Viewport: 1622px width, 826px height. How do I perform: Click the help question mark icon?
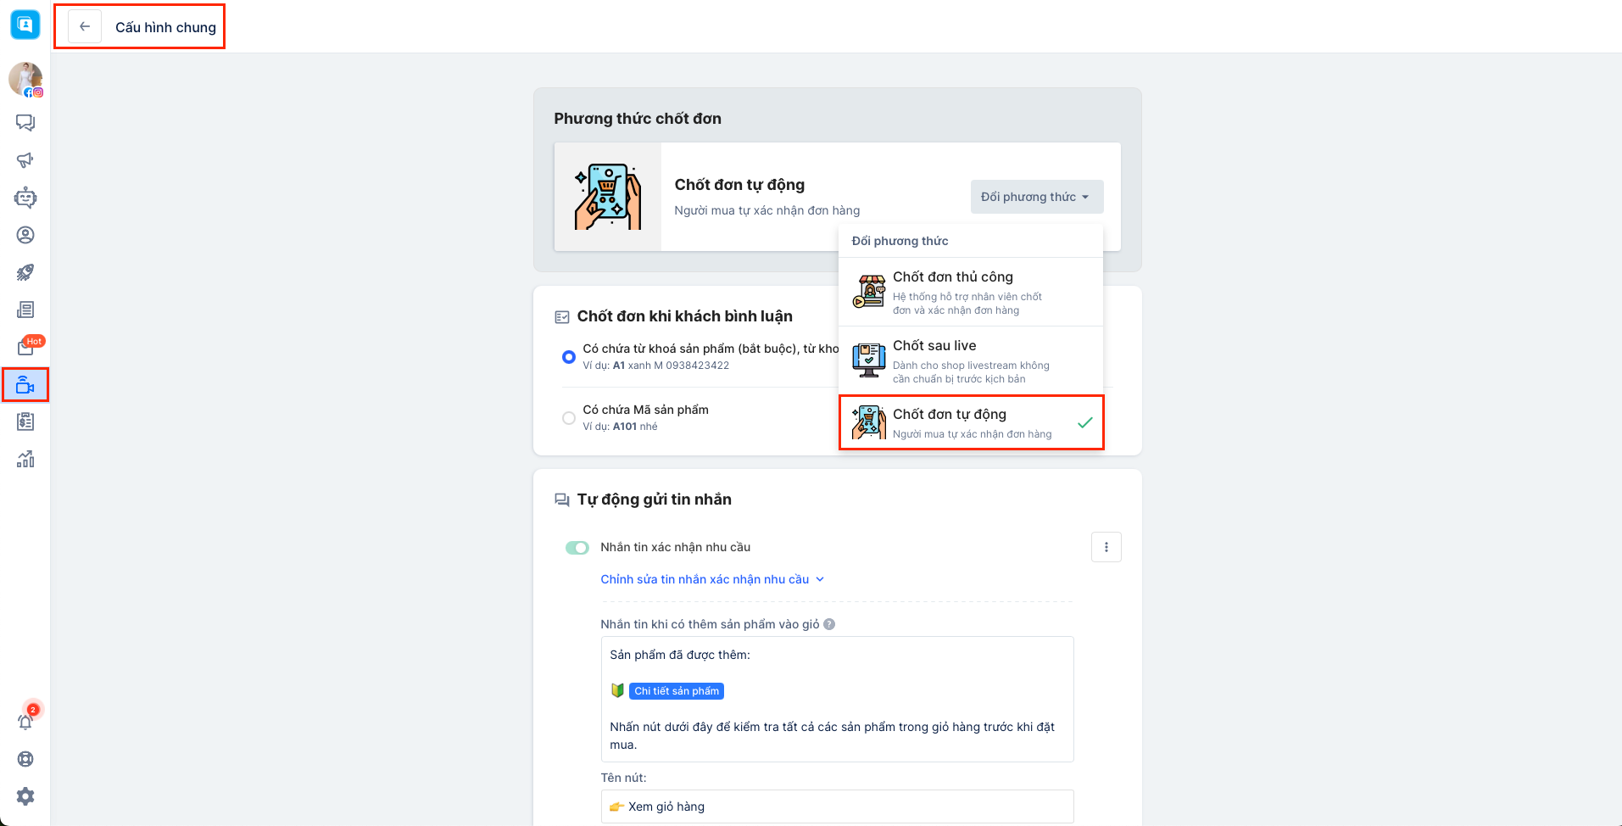coord(829,624)
